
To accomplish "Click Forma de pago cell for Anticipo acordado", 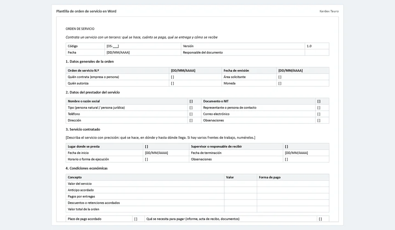I will [x=293, y=190].
